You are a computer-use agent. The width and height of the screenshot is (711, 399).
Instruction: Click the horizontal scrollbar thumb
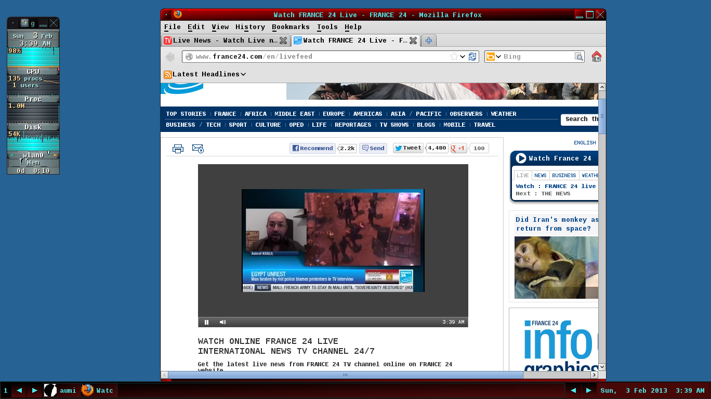346,375
